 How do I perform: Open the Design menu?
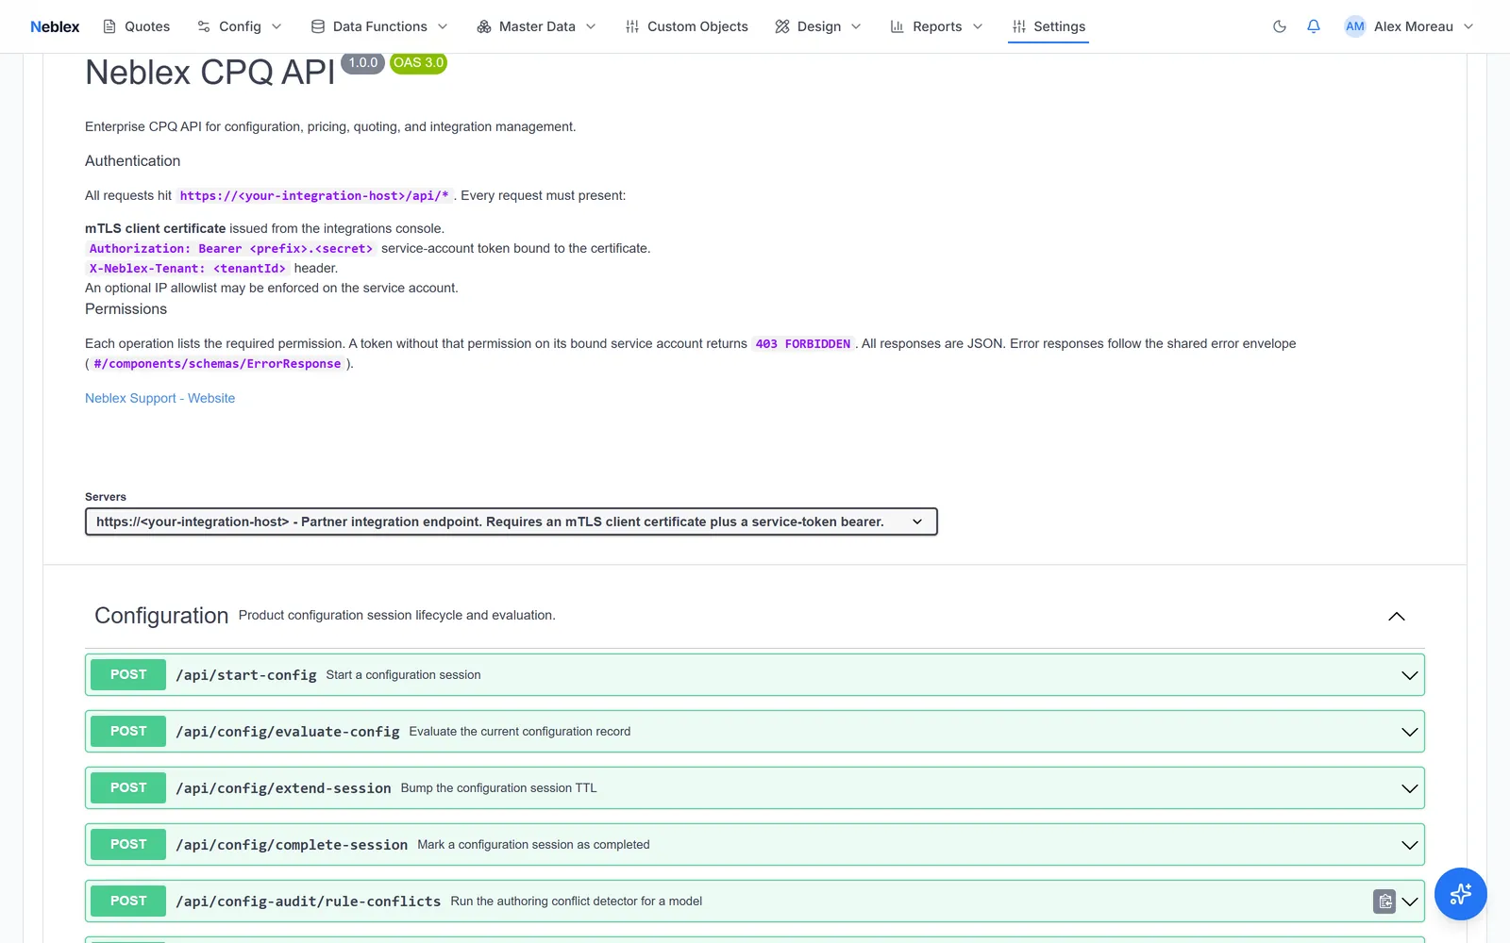818,26
